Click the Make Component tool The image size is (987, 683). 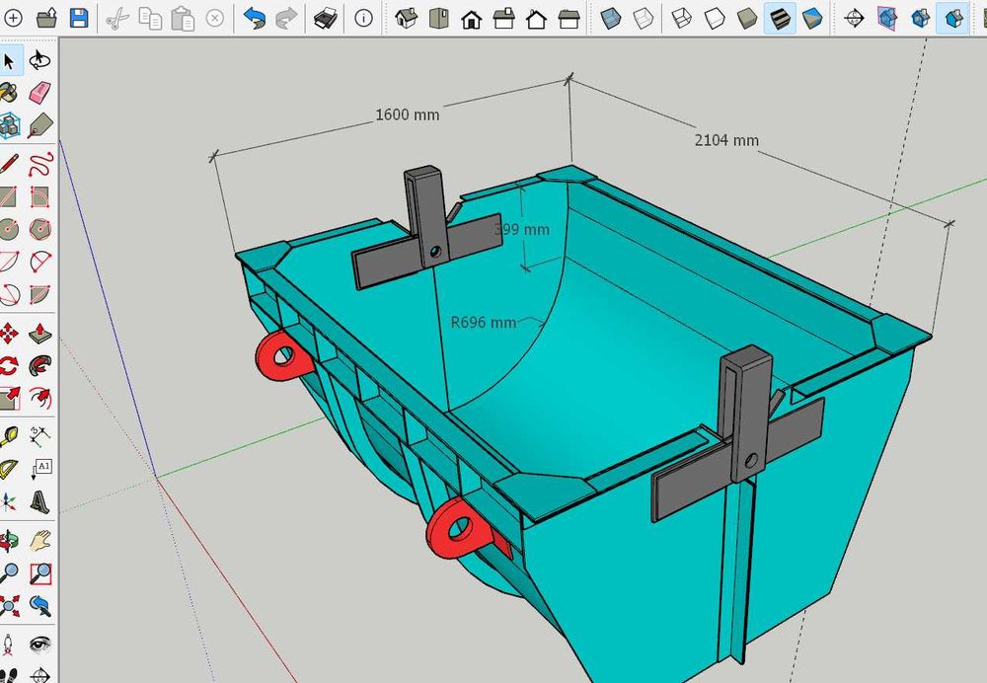tap(9, 125)
